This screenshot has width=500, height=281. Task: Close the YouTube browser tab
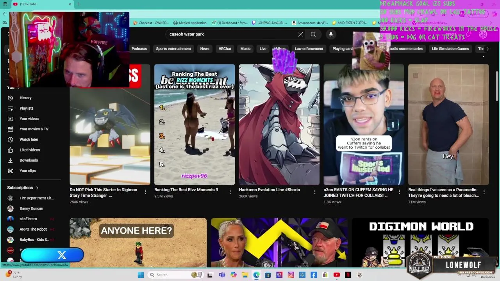point(70,4)
